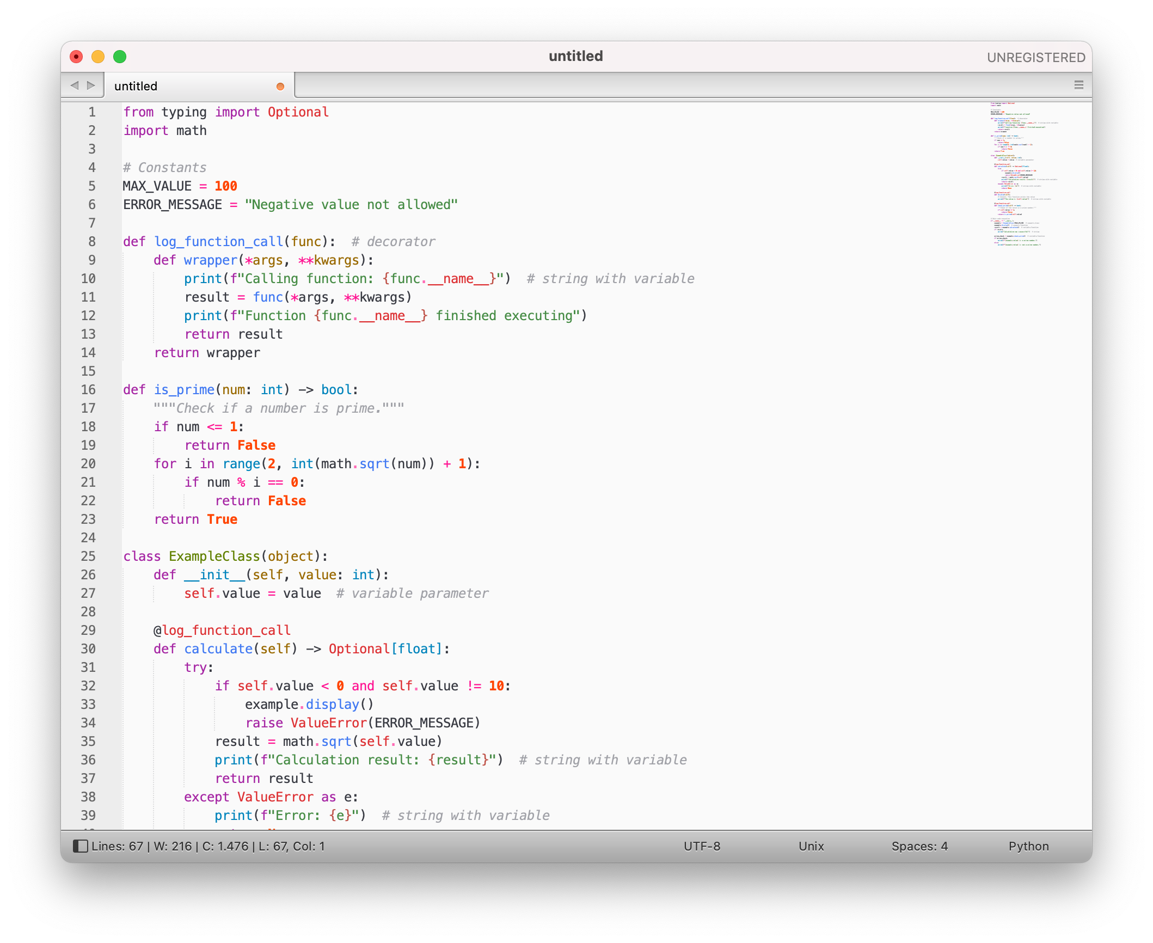Click line number 8 in the gutter

[x=92, y=242]
